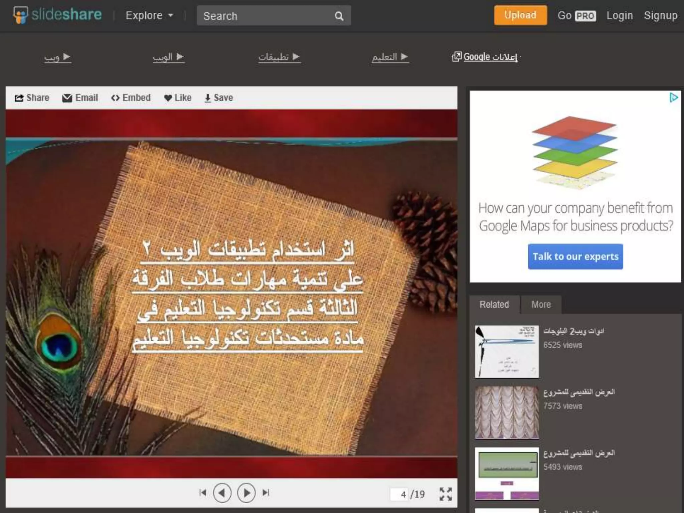Select the Related tab
Viewport: 684px width, 513px height.
(494, 305)
